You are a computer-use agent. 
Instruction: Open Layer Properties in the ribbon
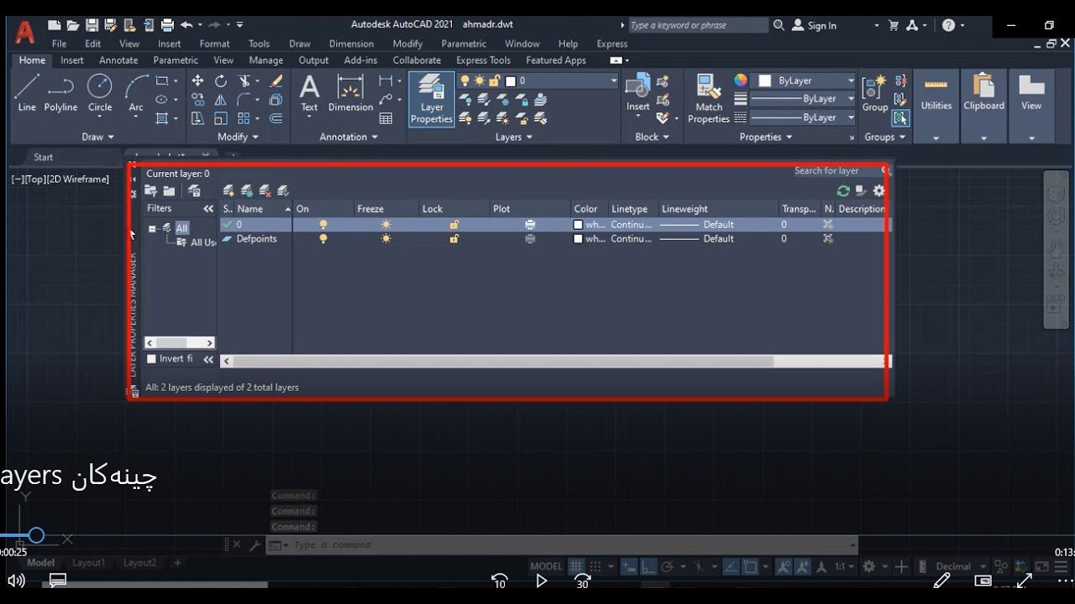pos(432,99)
